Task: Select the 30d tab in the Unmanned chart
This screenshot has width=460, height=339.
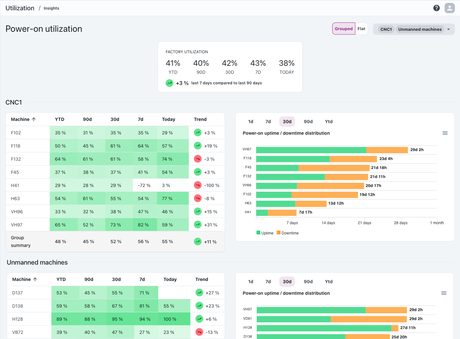Action: [x=287, y=282]
